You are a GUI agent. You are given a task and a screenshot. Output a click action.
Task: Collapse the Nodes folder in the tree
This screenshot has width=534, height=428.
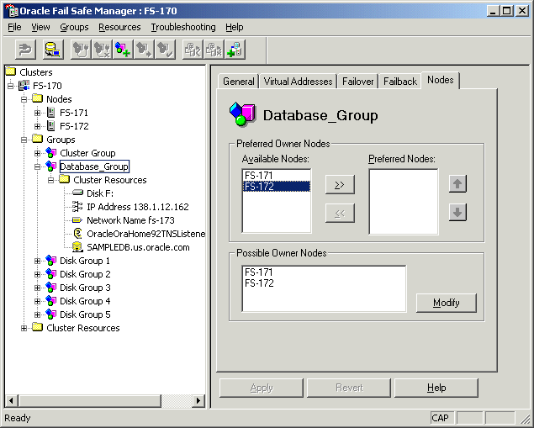24,99
